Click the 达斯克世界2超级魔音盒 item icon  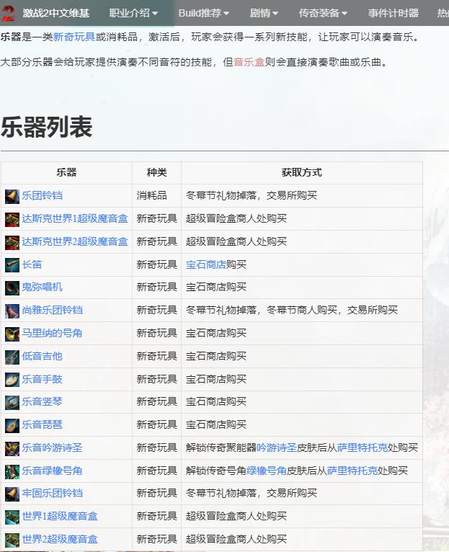(x=12, y=242)
